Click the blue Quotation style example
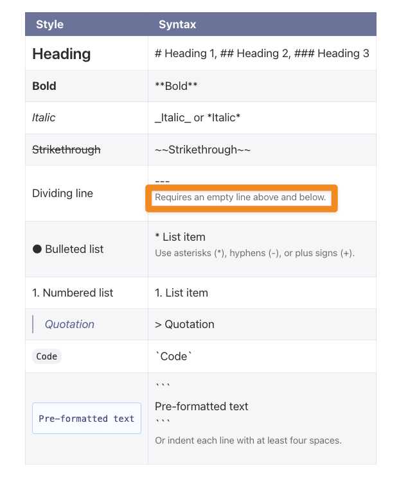Viewport: 408px width, 477px height. point(69,324)
